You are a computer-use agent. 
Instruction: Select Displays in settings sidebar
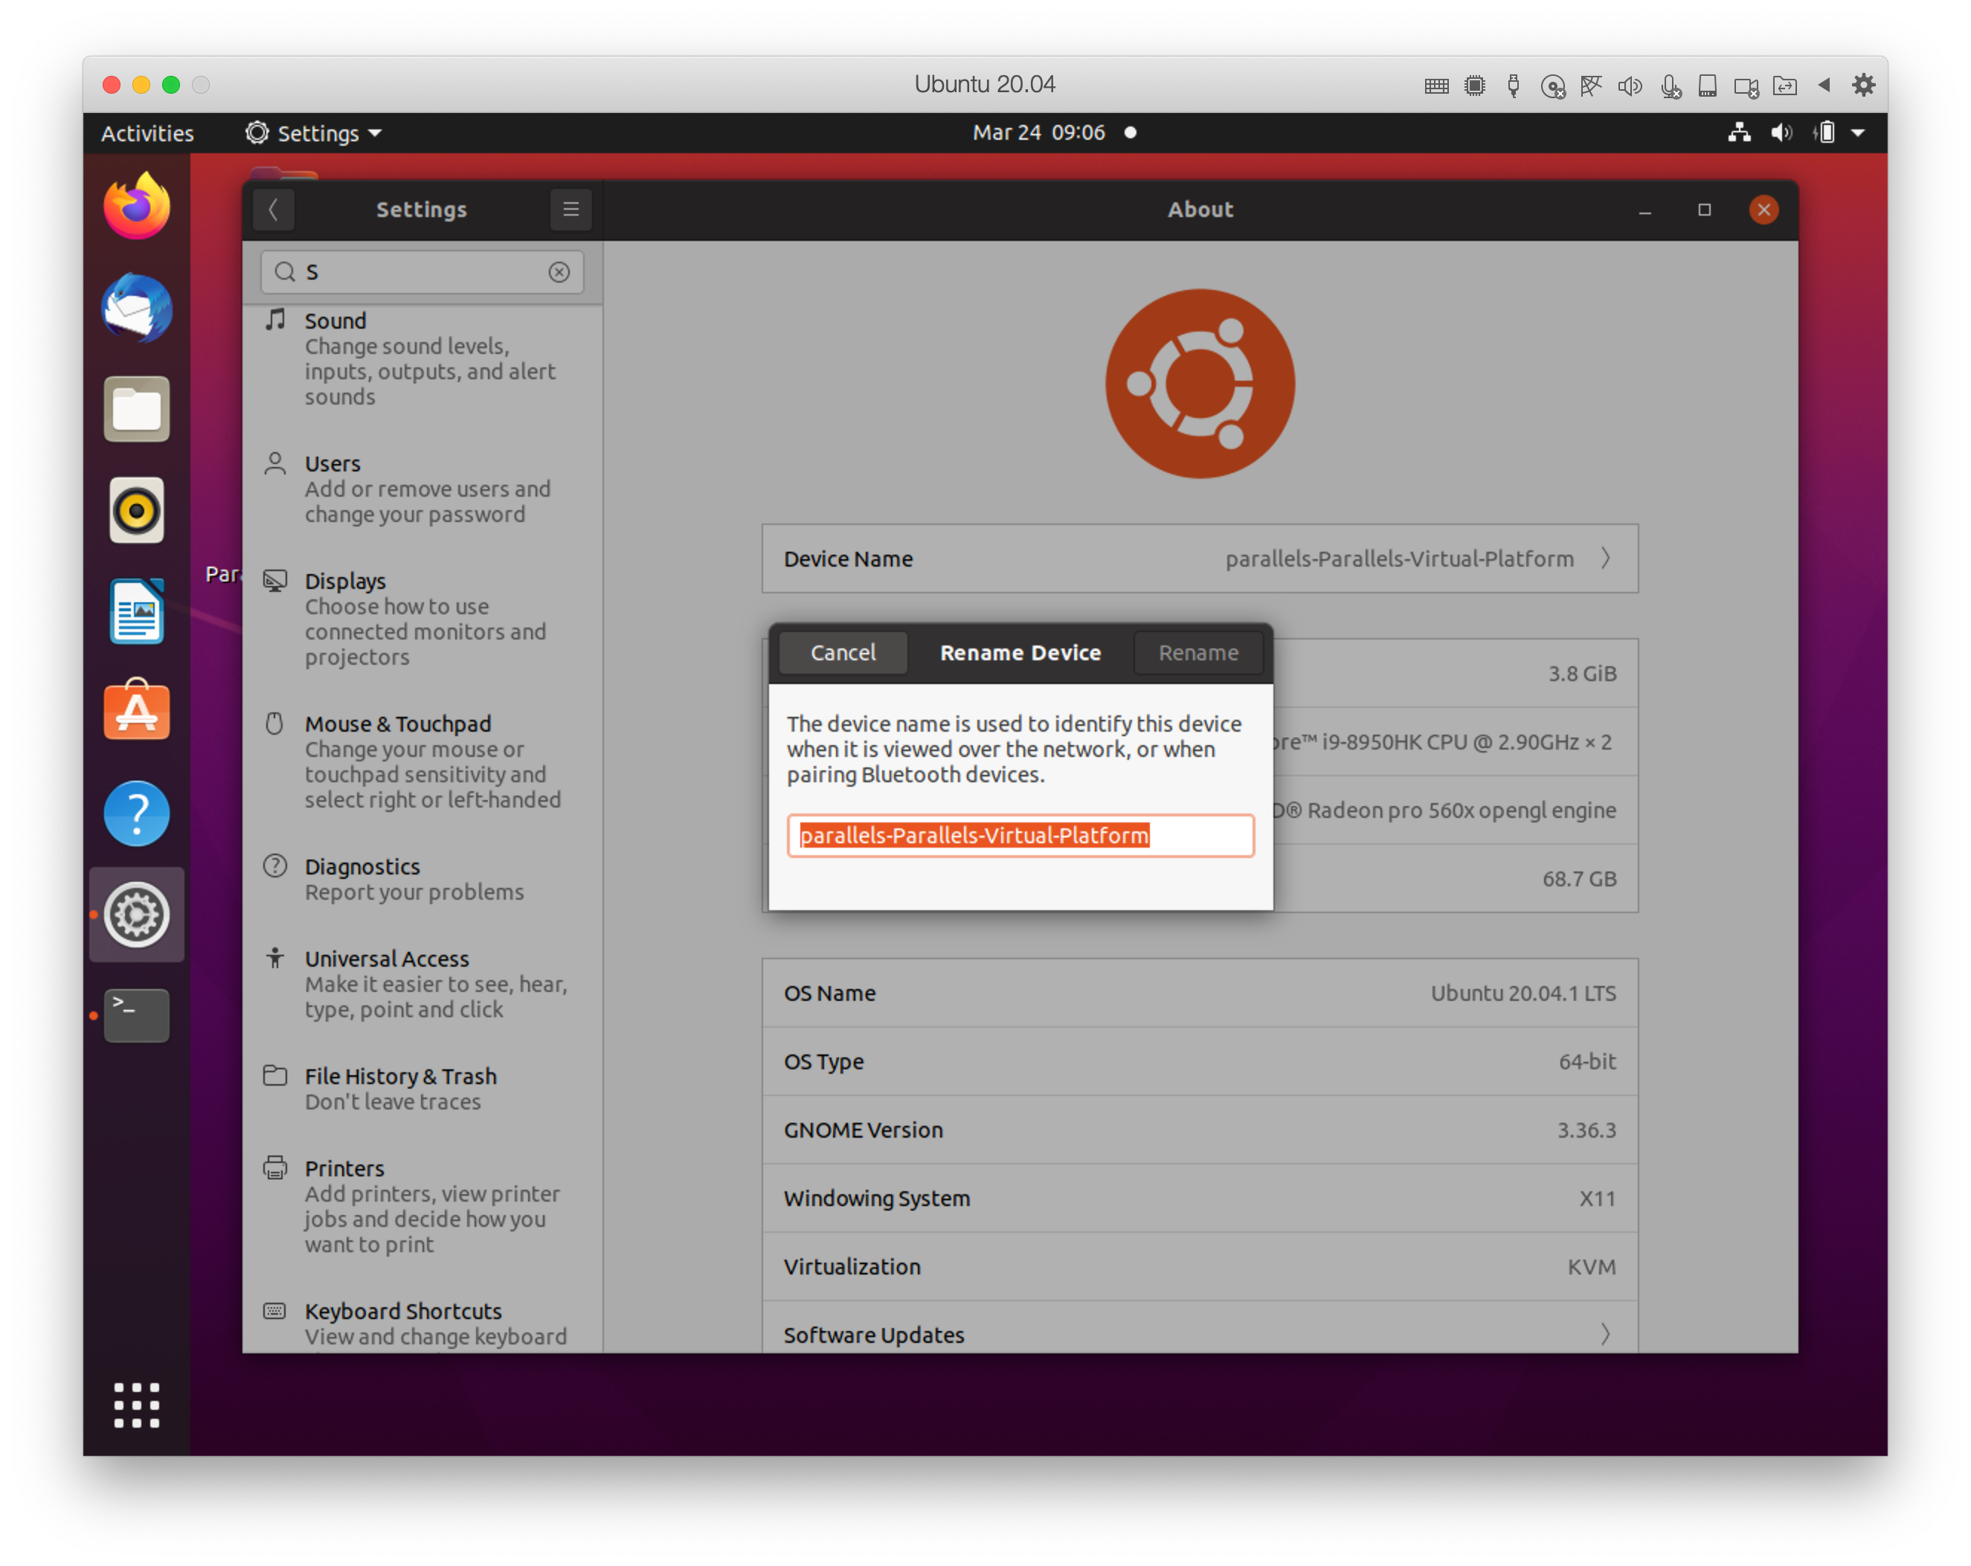(x=344, y=581)
